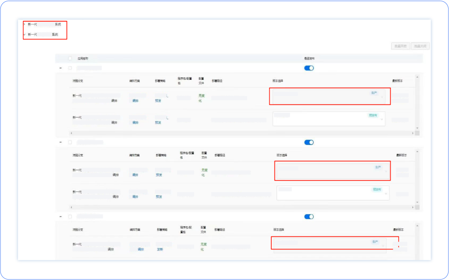Screen dimensions: 449x280
Task: Click right arrow of first sub-table's horizontal scrollbar
Action: [x=413, y=133]
